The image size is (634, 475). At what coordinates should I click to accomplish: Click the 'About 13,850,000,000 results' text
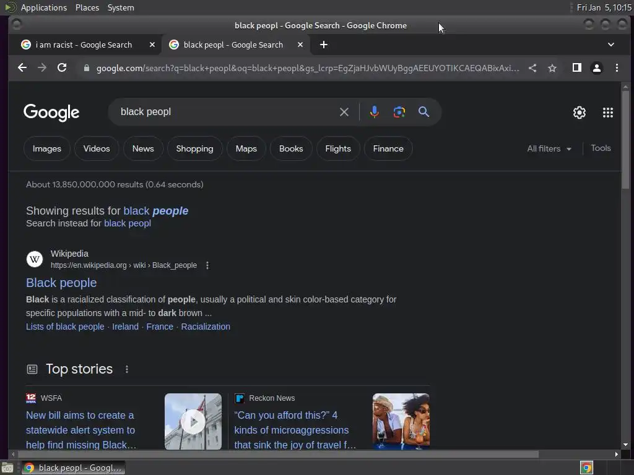pos(115,184)
